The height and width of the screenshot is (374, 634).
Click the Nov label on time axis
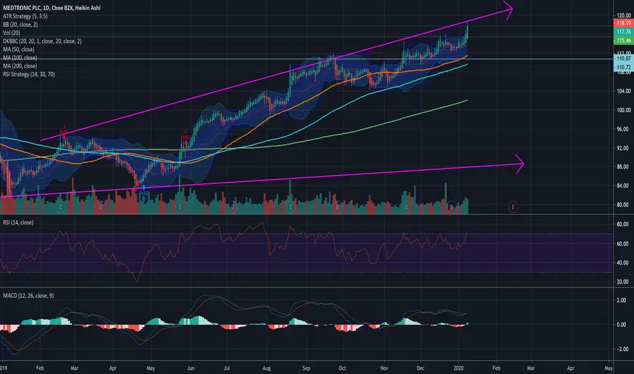pyautogui.click(x=384, y=369)
